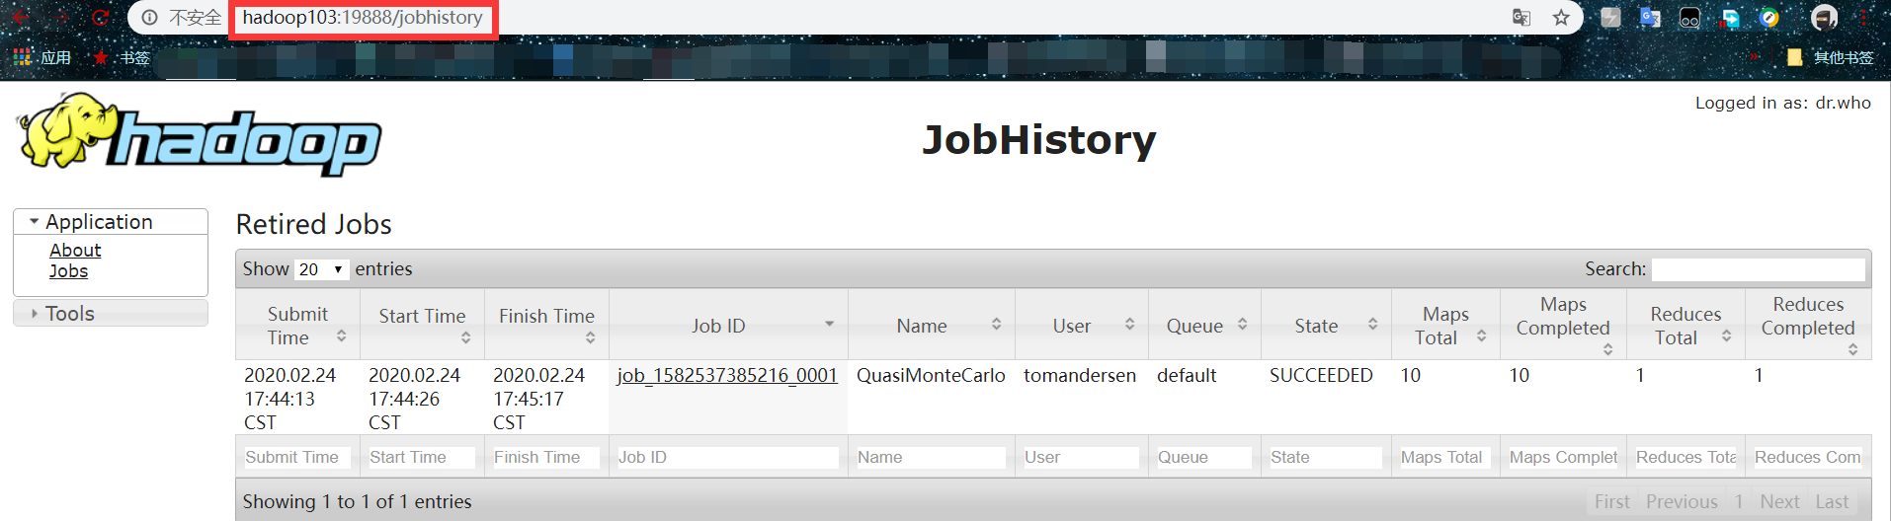Click the 'Logged in as: dr.who' text
Viewport: 1891px width, 521px height.
point(1783,103)
